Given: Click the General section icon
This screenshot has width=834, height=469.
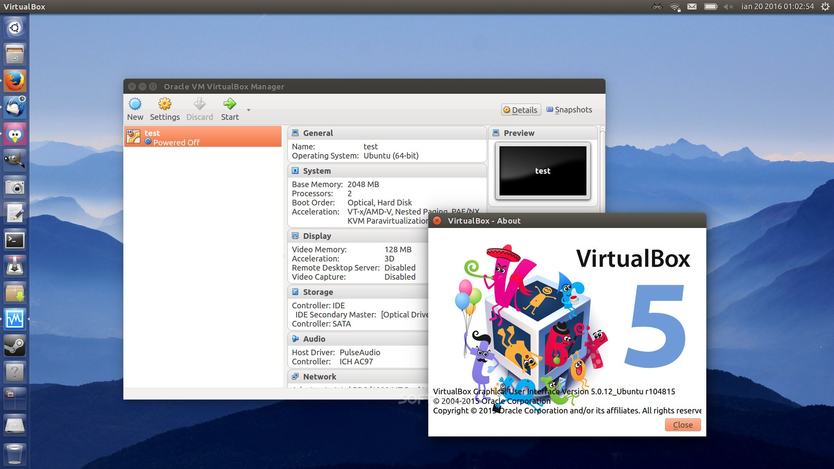Looking at the screenshot, I should (x=295, y=132).
